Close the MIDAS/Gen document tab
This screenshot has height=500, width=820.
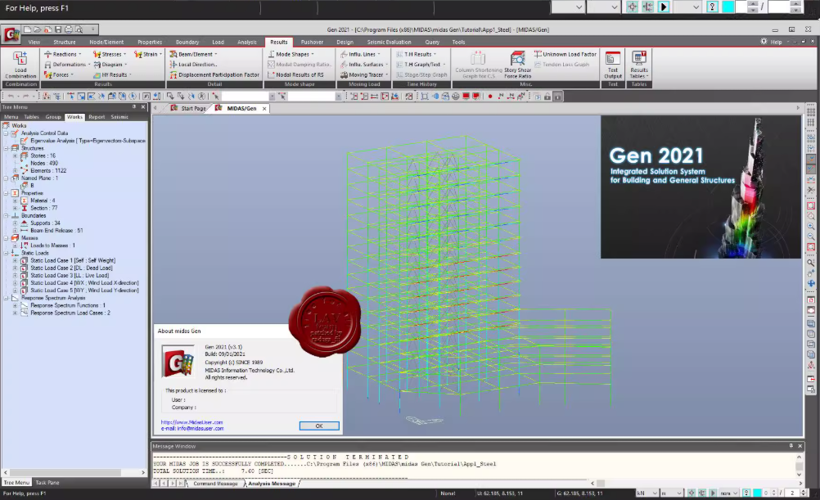(264, 109)
